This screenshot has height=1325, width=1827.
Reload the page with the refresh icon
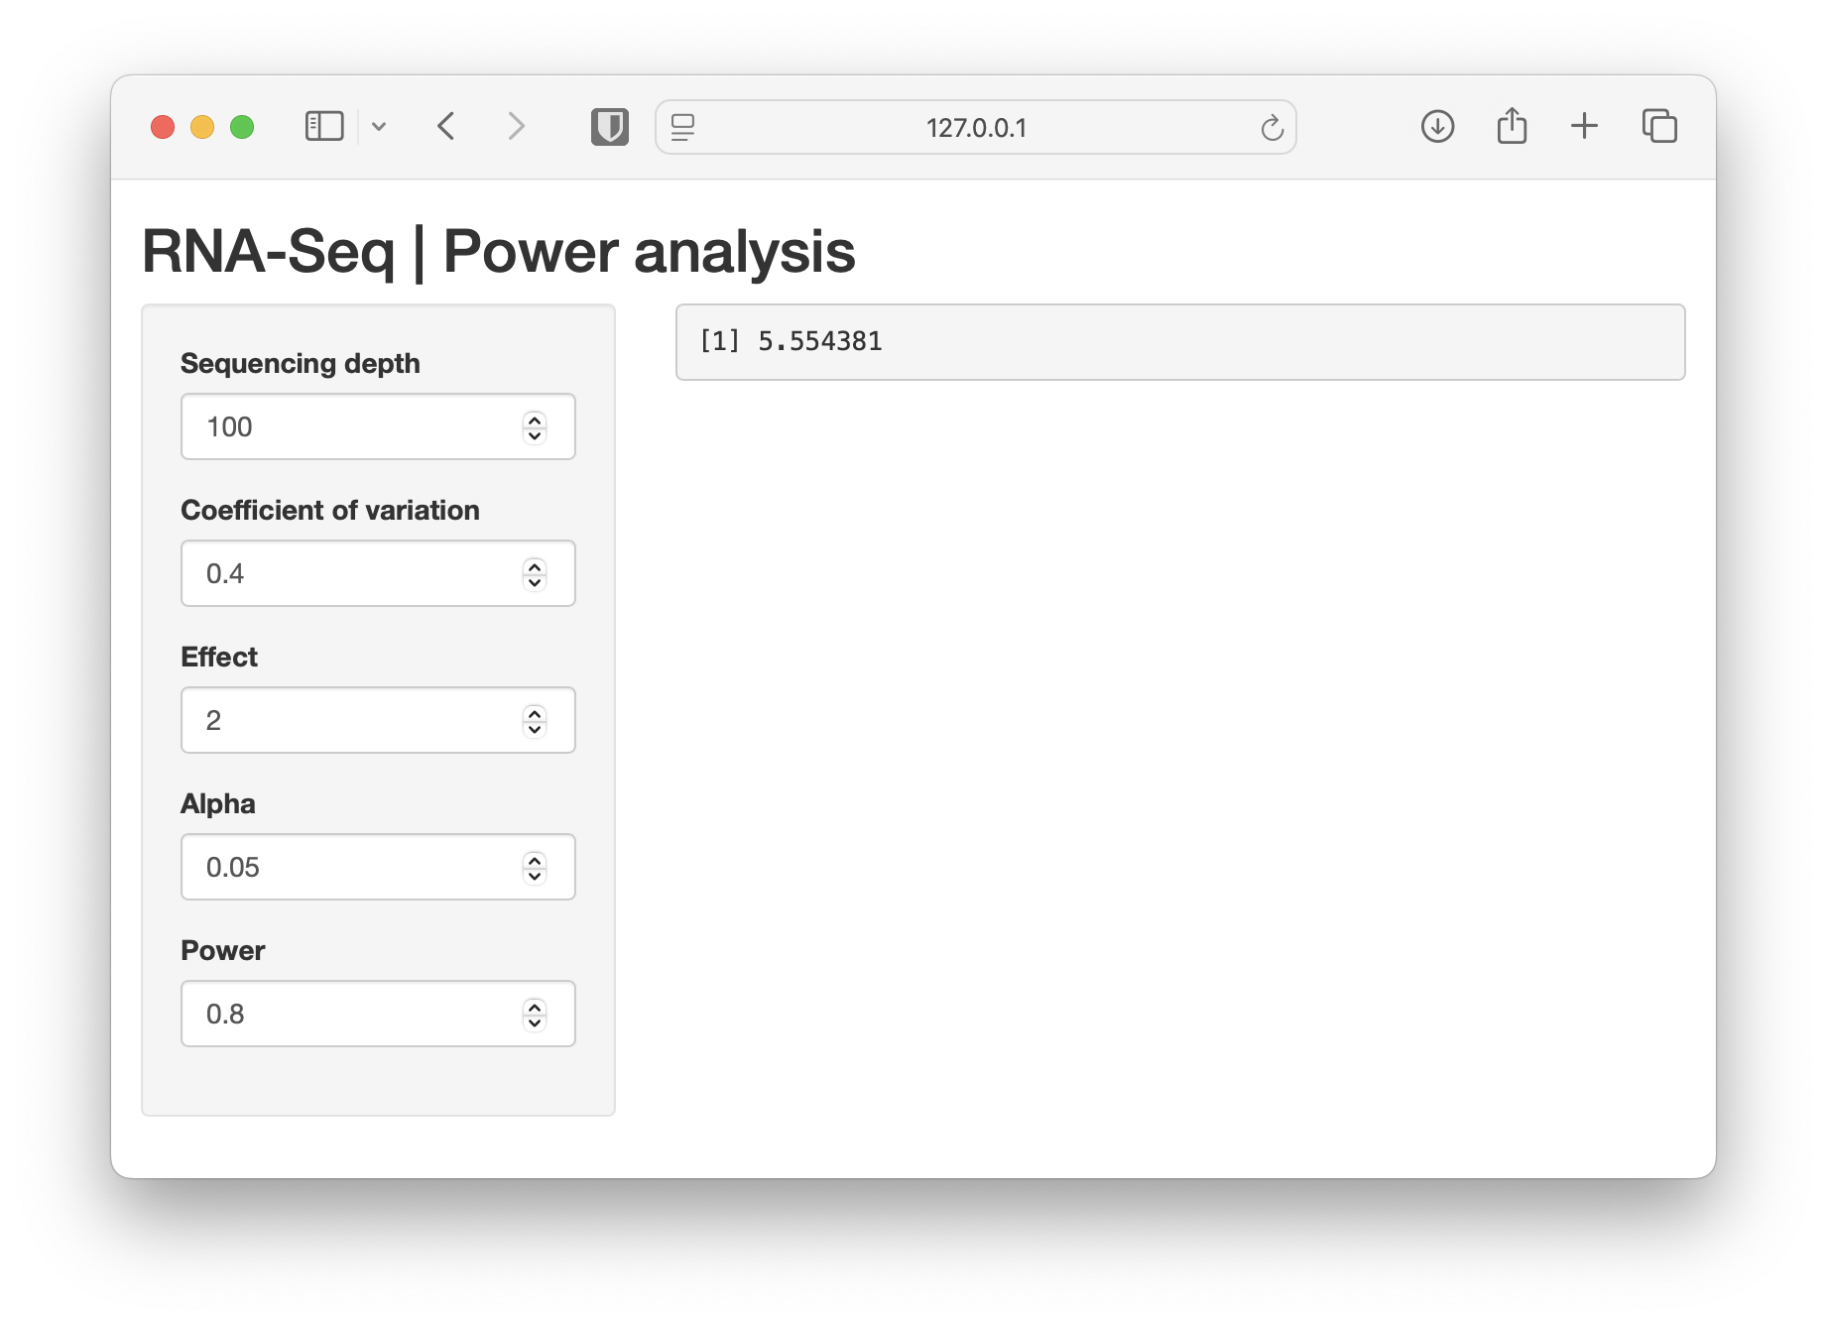(1272, 127)
